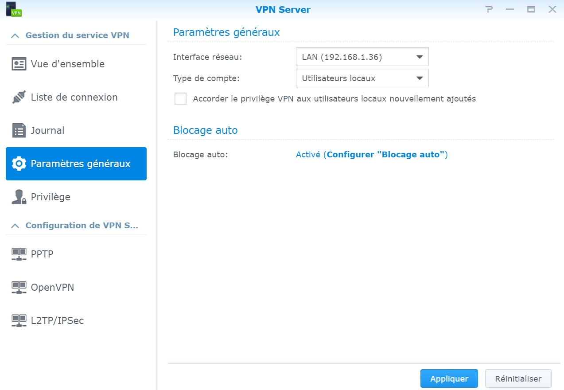Click the Privilège user lock icon
Screen dimensions: 564x390
19,197
